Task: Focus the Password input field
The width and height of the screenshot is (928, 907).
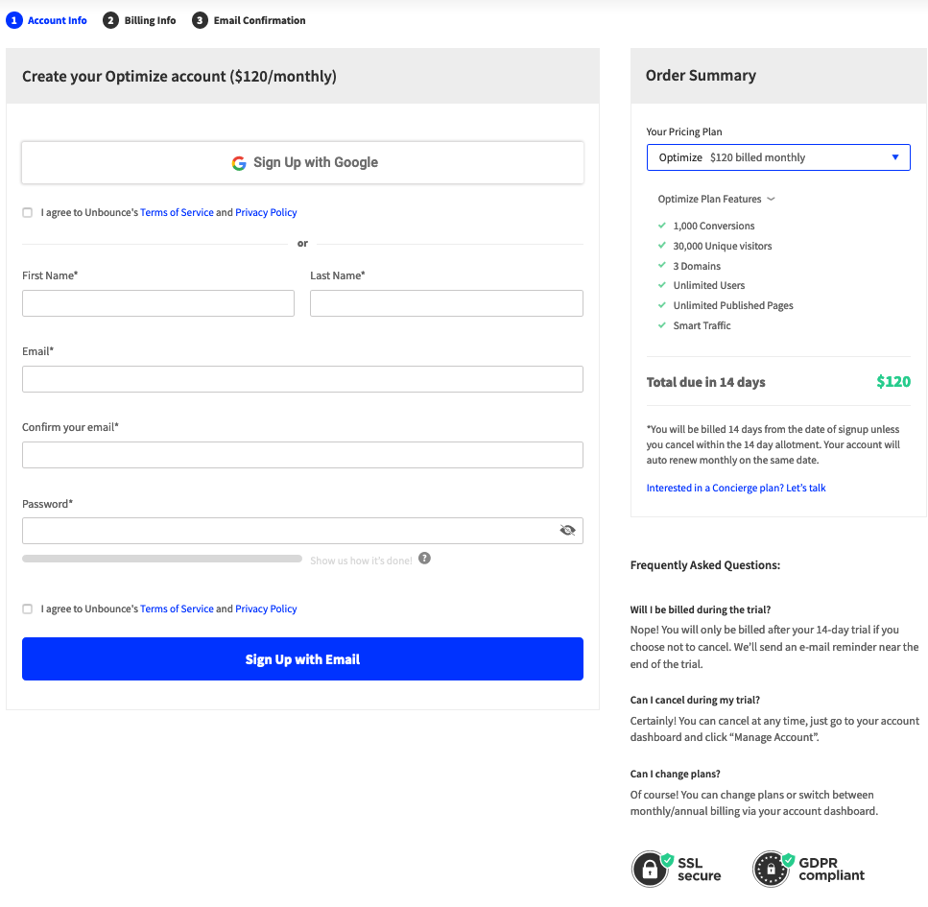Action: click(302, 531)
